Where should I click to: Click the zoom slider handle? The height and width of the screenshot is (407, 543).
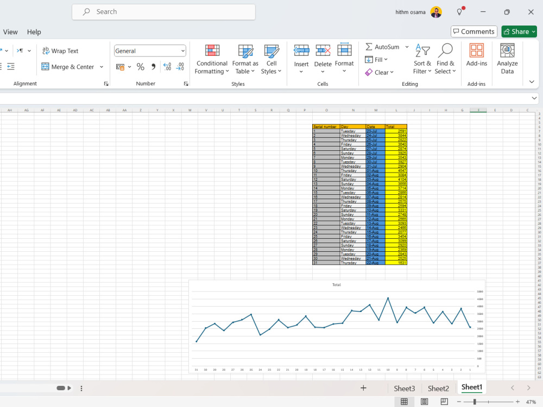[475, 402]
